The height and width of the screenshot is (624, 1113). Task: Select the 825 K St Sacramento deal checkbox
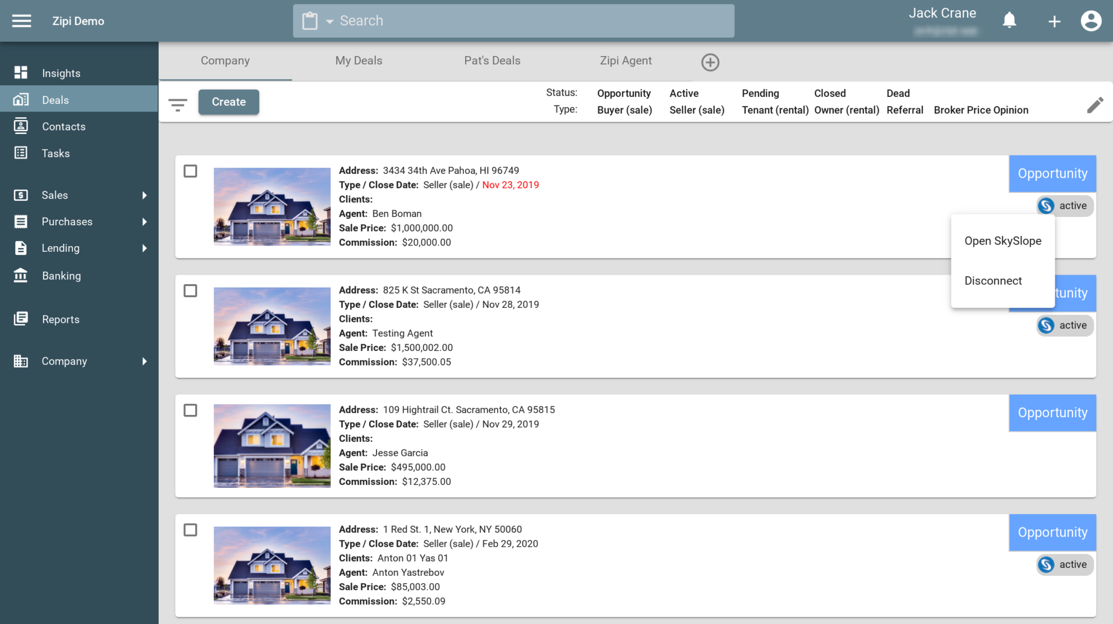[191, 291]
